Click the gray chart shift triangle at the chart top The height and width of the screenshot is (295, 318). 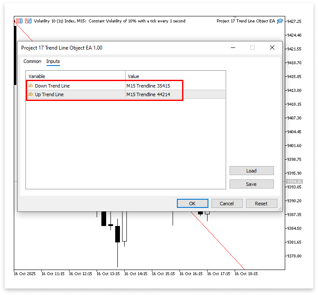click(235, 17)
